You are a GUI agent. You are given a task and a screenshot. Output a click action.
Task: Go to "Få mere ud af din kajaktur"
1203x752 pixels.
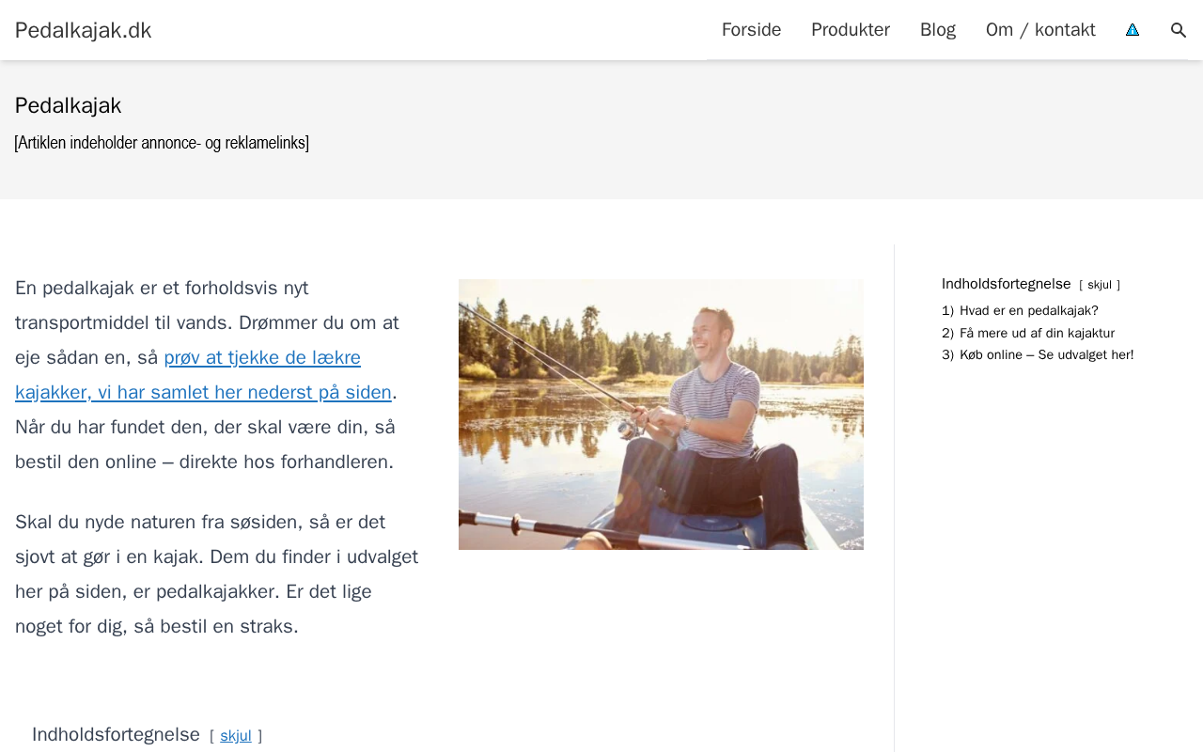[1037, 333]
